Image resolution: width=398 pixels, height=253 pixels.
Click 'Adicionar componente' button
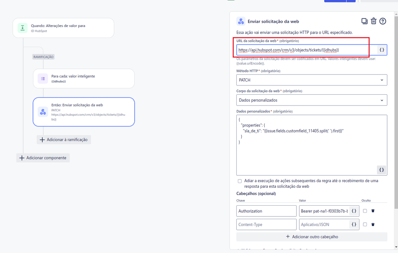click(43, 158)
